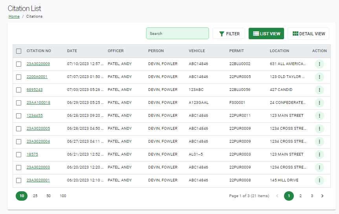Click permit cell 22PUR0011
Screen dimensions: 339x214
click(240, 116)
